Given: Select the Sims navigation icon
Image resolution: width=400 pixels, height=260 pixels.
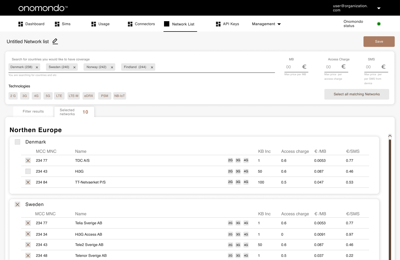Looking at the screenshot, I should (x=57, y=24).
